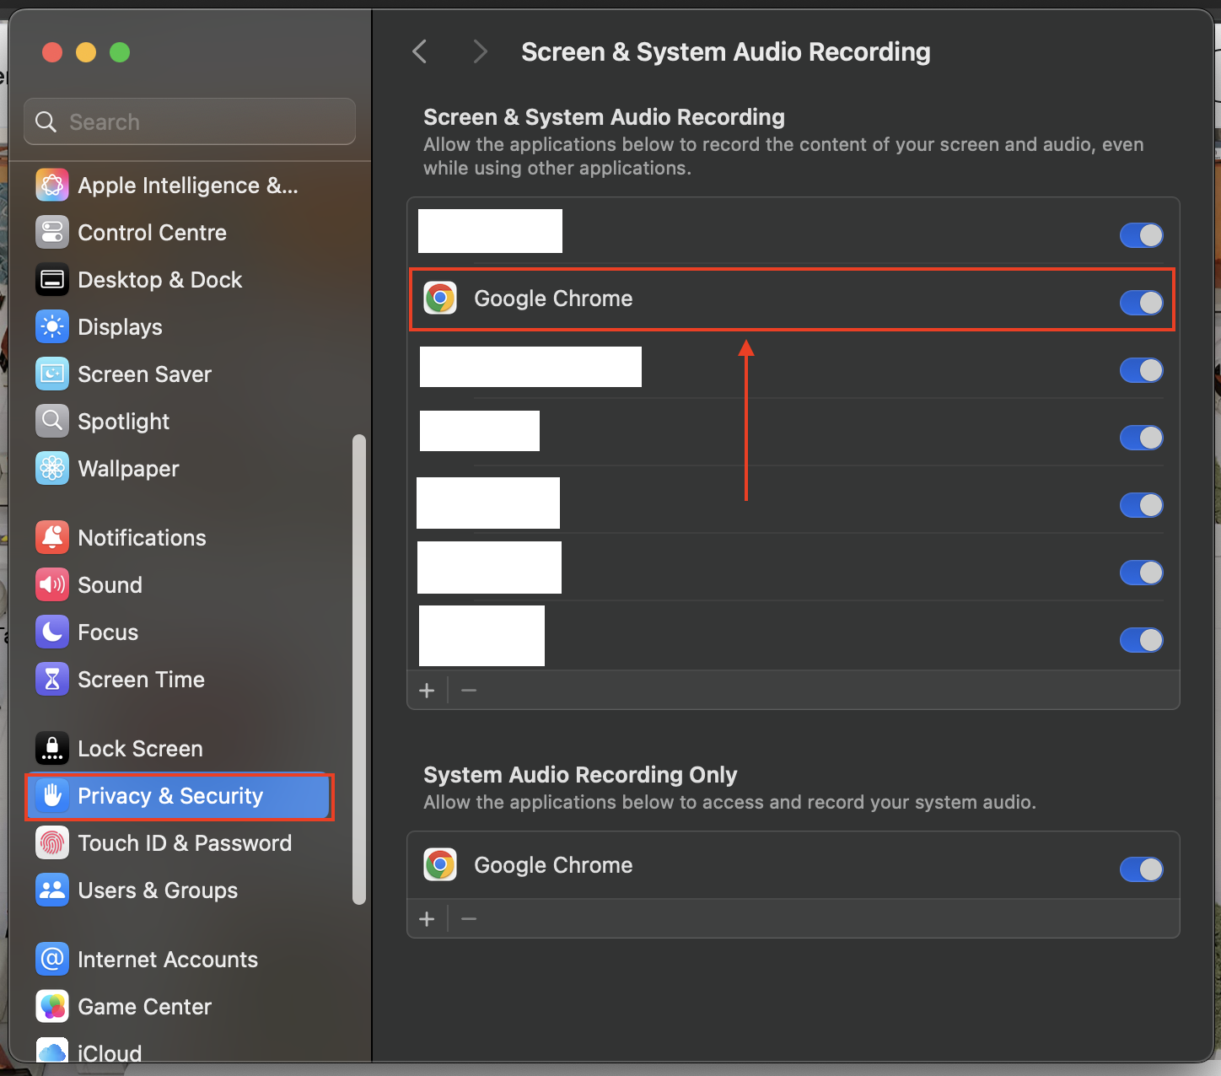
Task: Remove app from System Audio Recording Only
Action: tap(469, 918)
